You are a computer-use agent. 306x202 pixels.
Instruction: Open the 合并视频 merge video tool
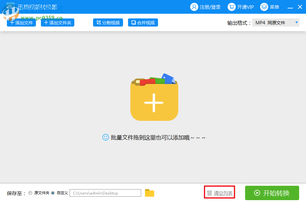[x=143, y=22]
